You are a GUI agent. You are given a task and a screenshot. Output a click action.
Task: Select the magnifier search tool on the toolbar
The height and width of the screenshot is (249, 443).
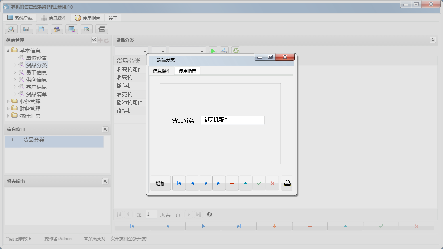click(x=10, y=29)
